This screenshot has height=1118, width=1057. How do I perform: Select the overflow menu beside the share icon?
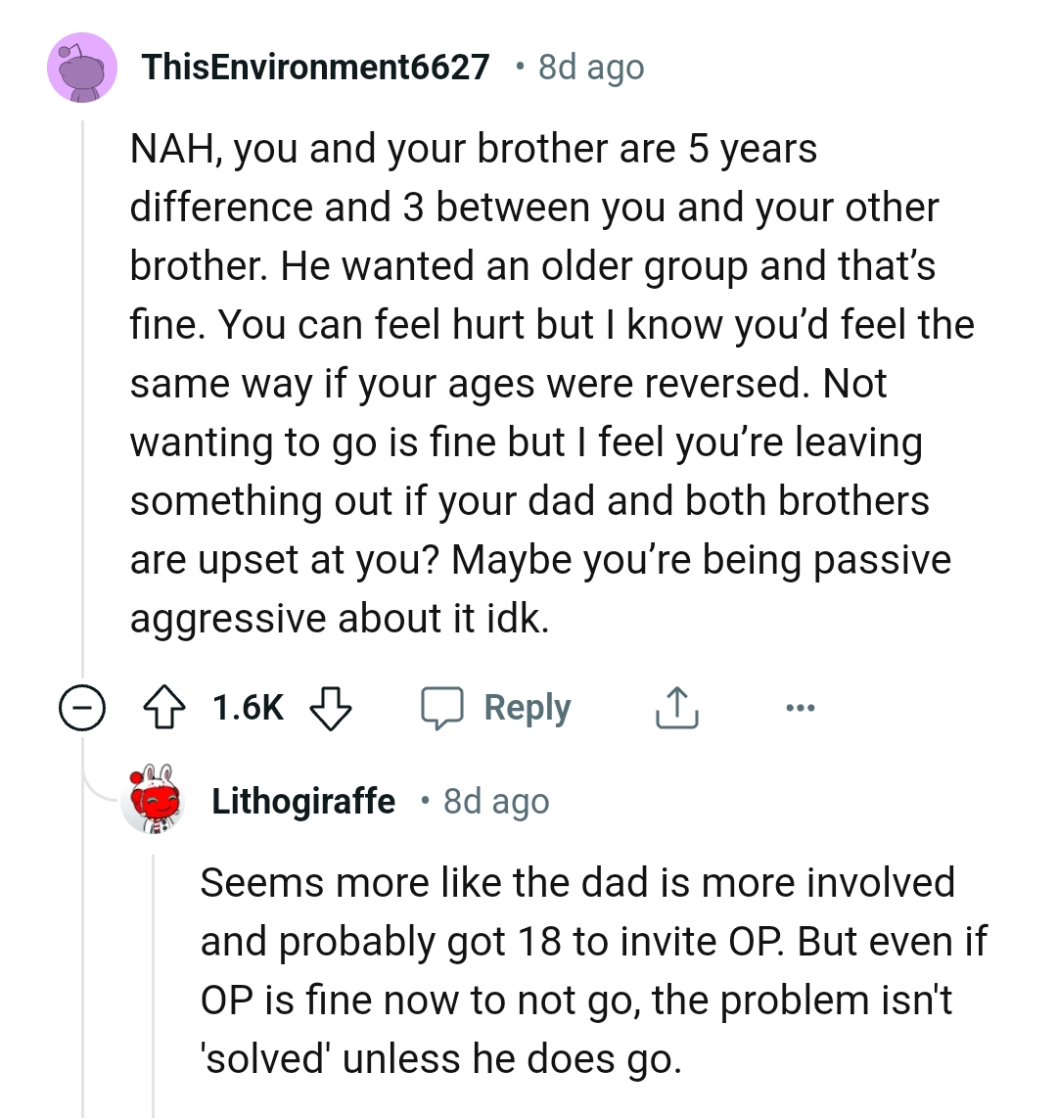pyautogui.click(x=800, y=706)
